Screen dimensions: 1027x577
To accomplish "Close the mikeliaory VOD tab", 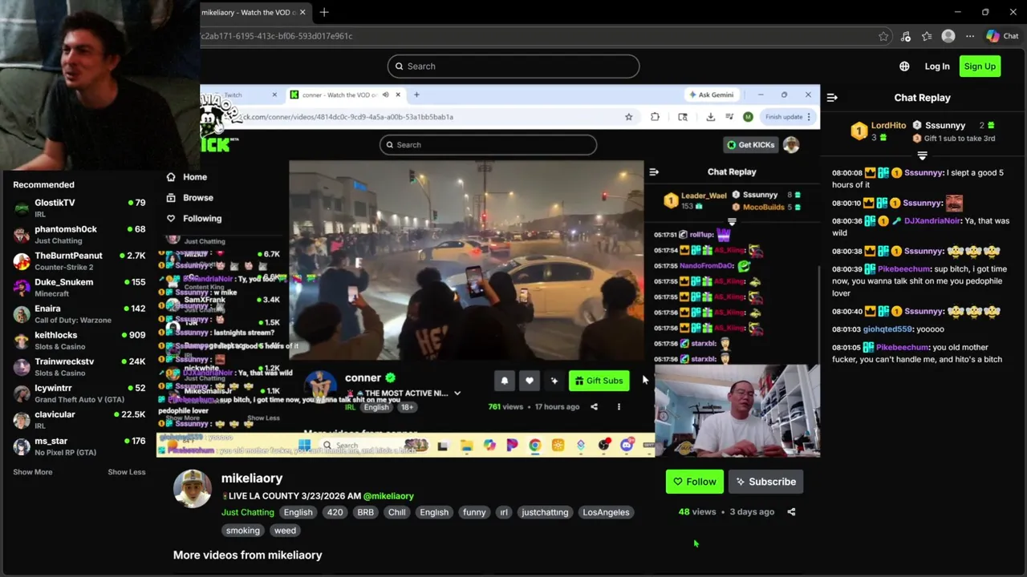I will (x=302, y=12).
